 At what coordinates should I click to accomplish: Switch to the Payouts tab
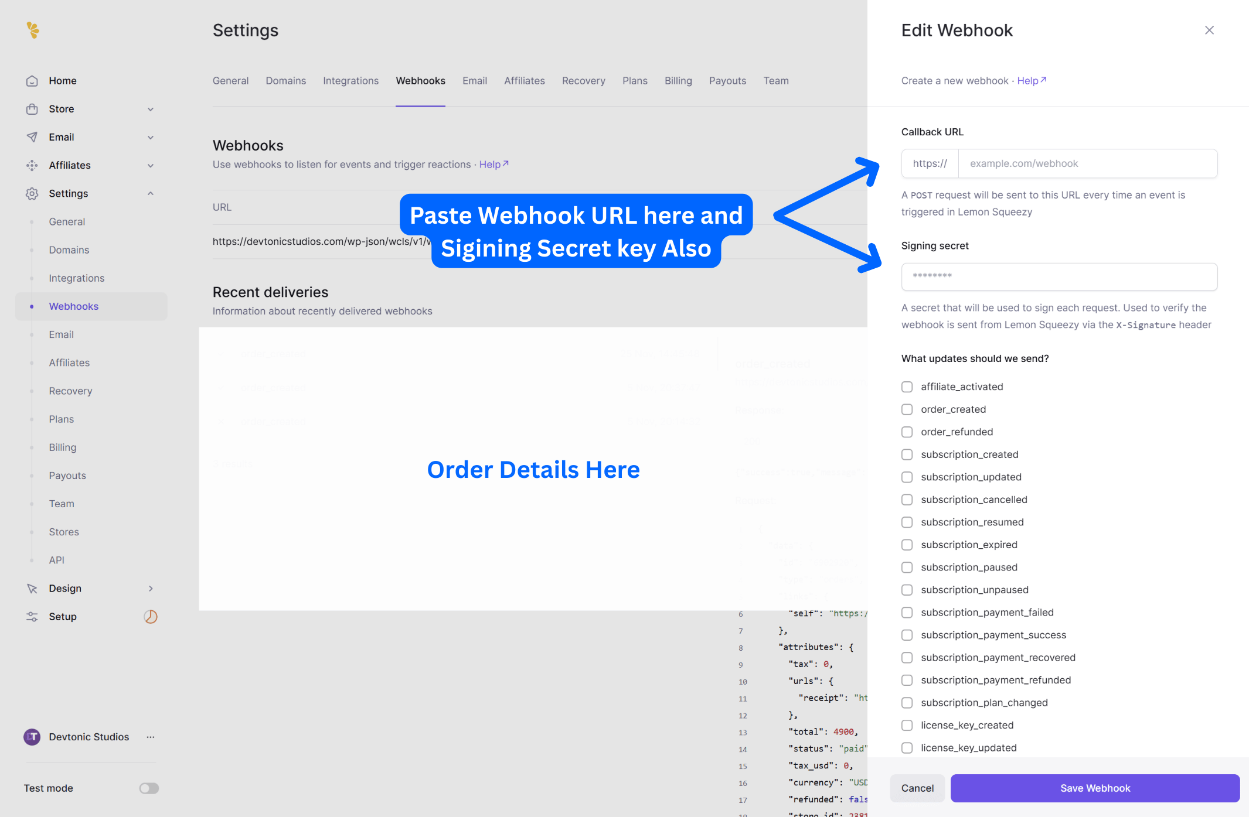tap(727, 81)
